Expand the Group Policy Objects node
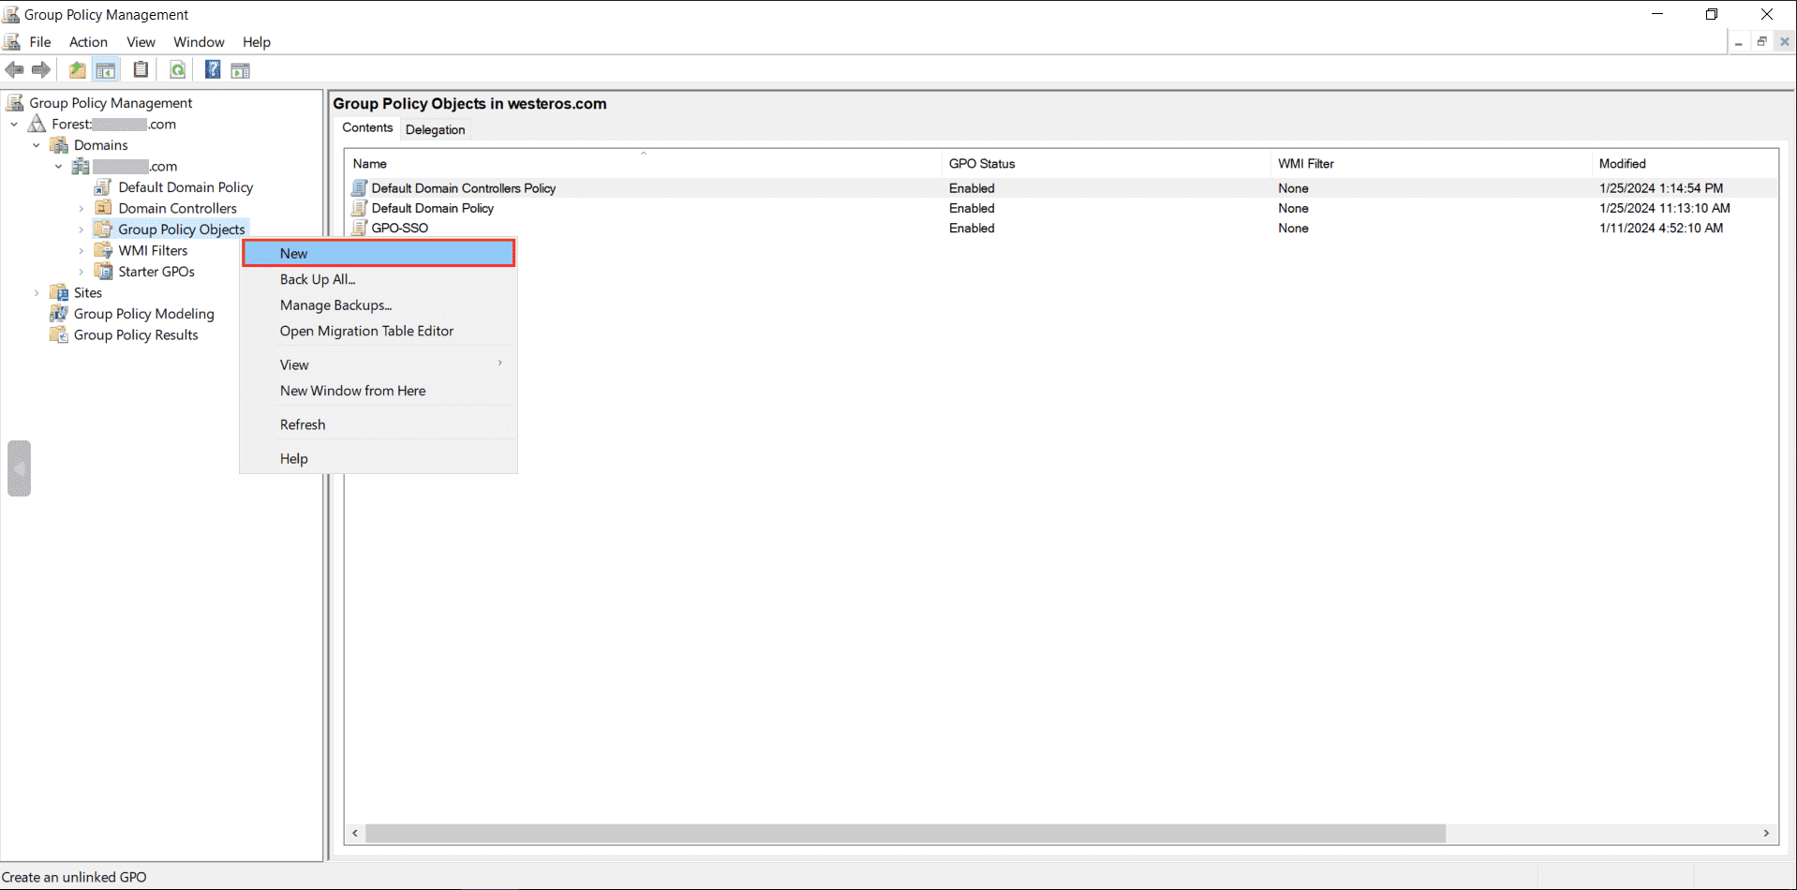The width and height of the screenshot is (1797, 890). [81, 230]
